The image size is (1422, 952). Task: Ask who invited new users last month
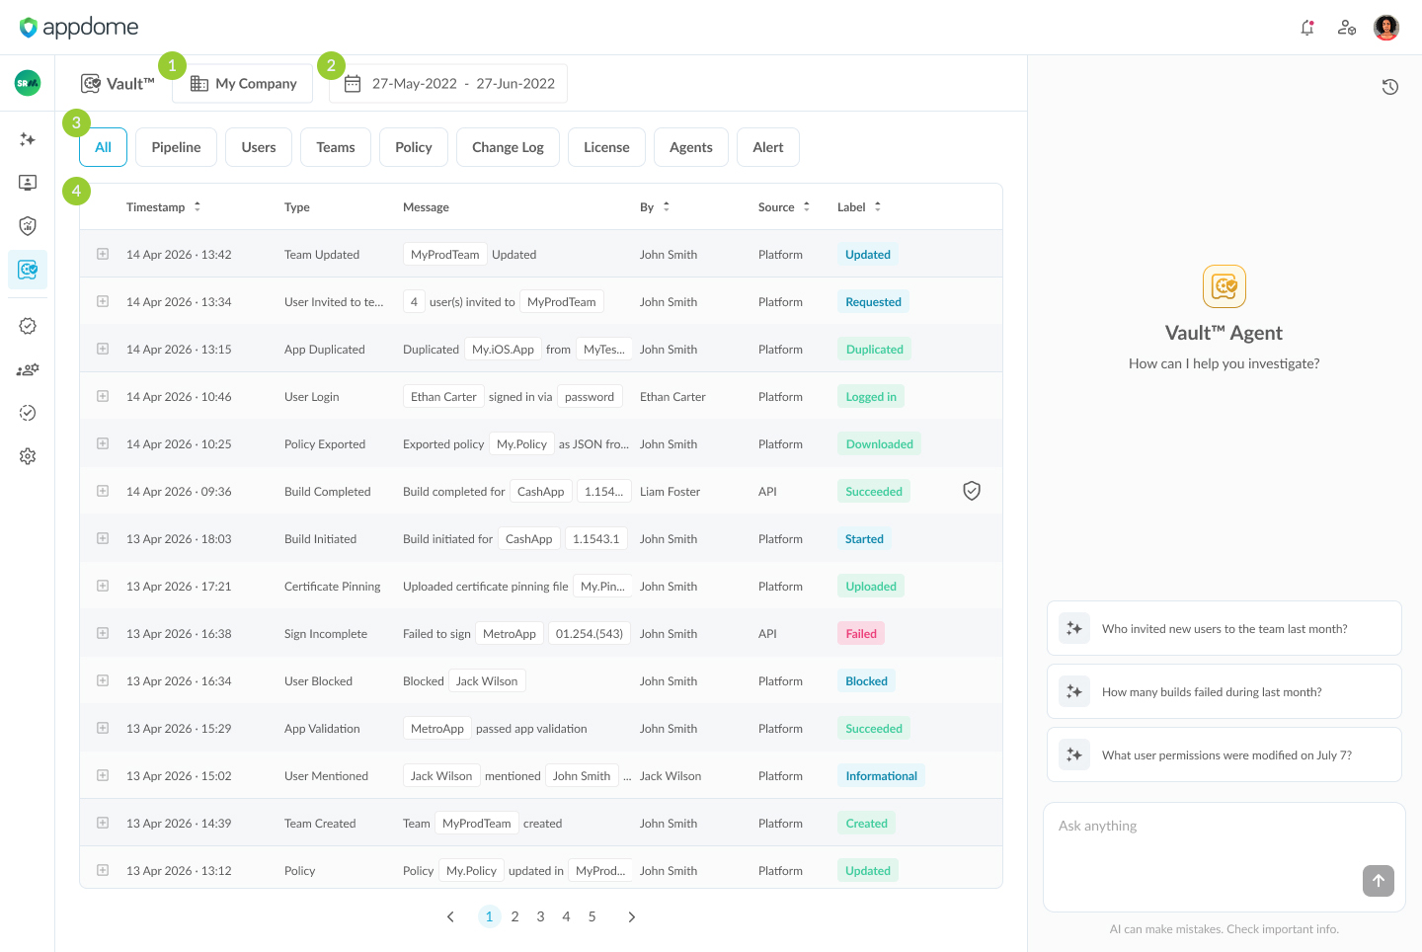[1224, 628]
